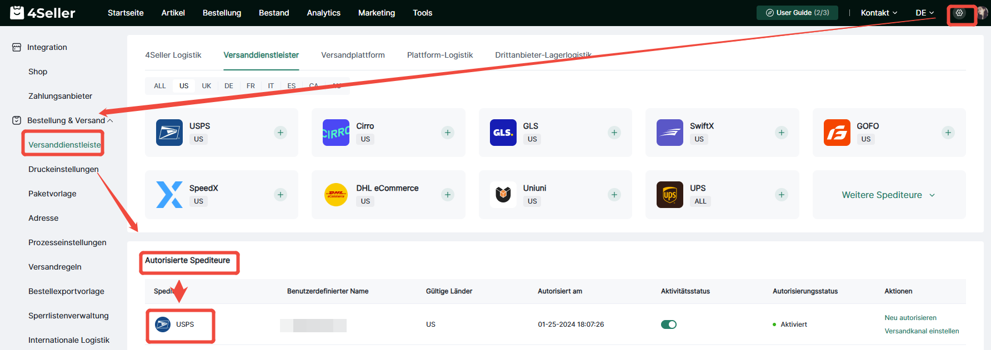
Task: Switch to Versandplattform tab
Action: point(353,55)
